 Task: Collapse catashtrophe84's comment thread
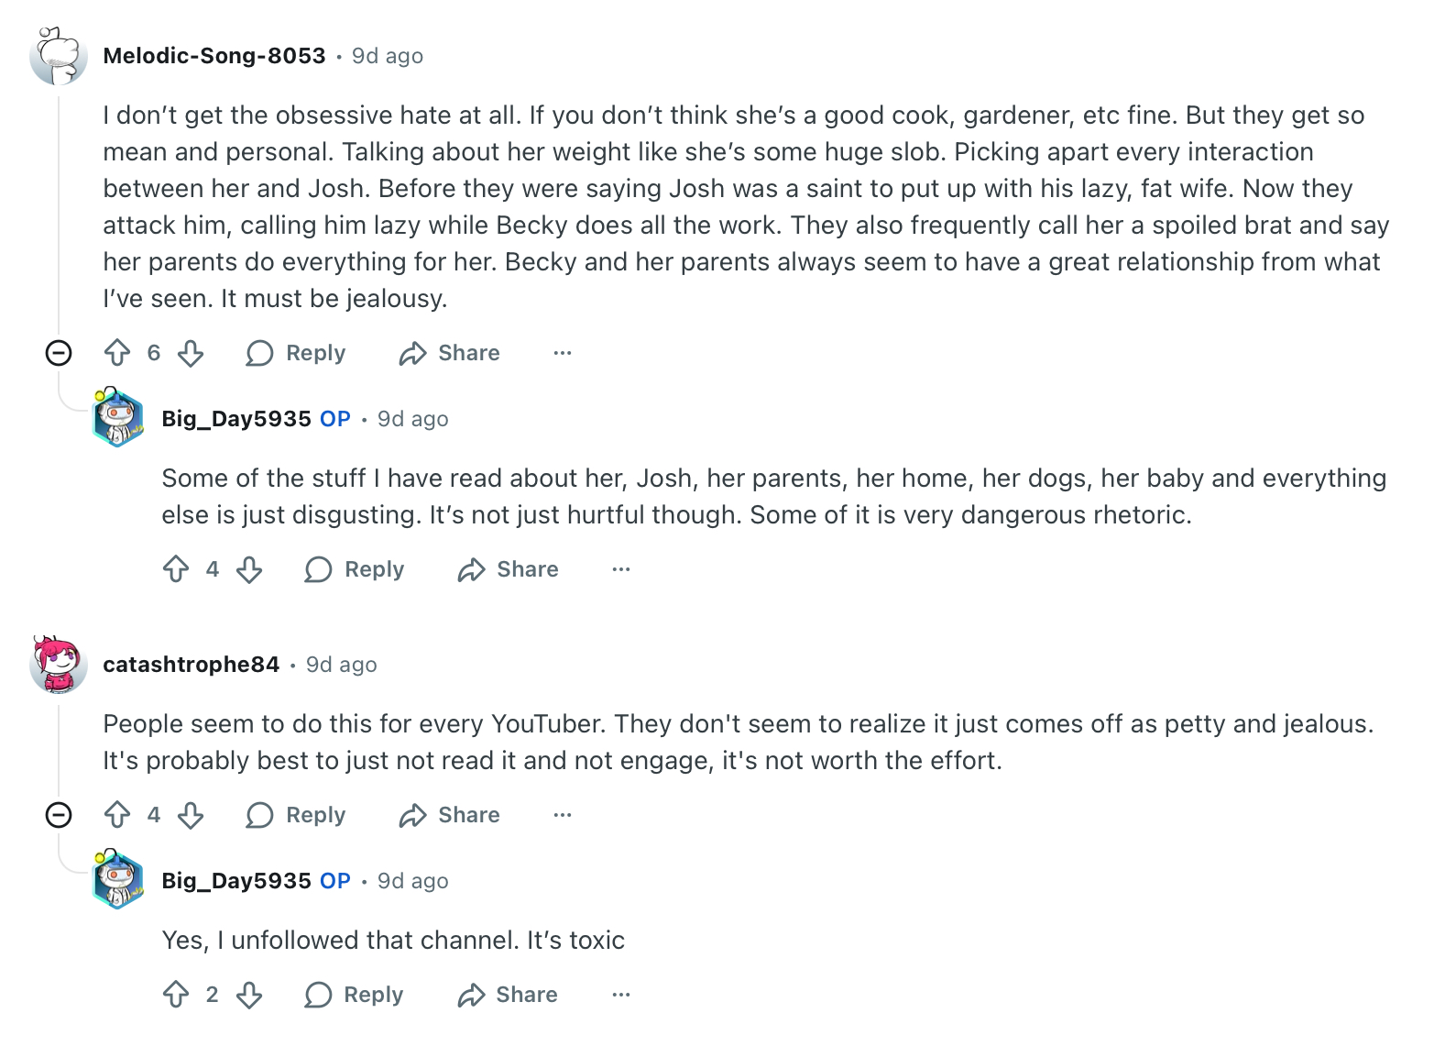[x=59, y=815]
